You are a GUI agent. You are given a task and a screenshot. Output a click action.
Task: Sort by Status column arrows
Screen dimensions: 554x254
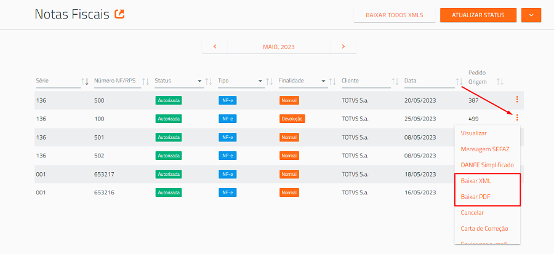click(x=209, y=82)
